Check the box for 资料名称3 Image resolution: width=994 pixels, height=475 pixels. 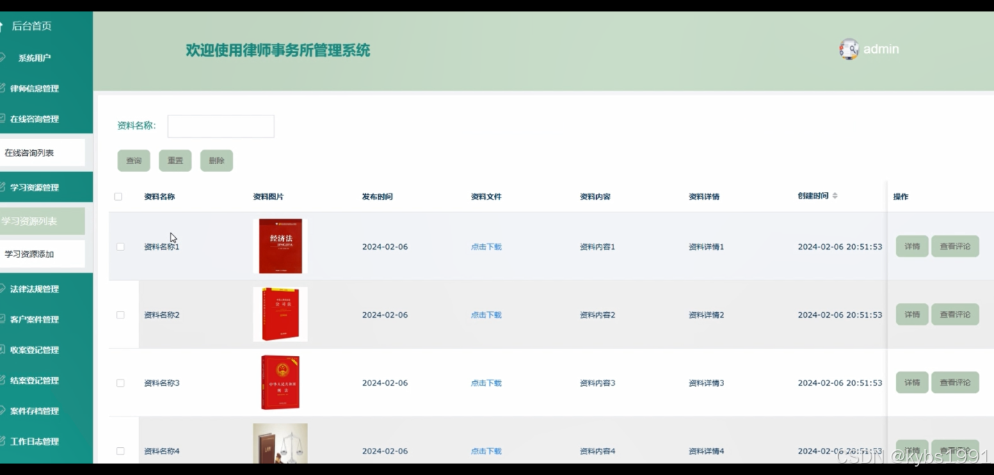[120, 383]
